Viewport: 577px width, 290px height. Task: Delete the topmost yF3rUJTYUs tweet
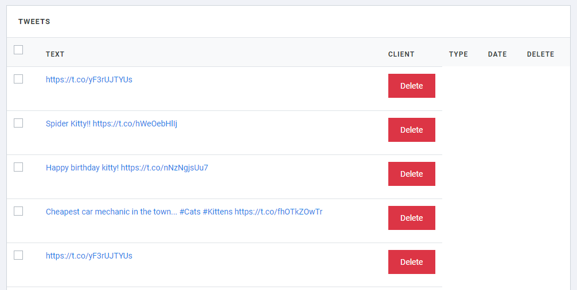411,86
